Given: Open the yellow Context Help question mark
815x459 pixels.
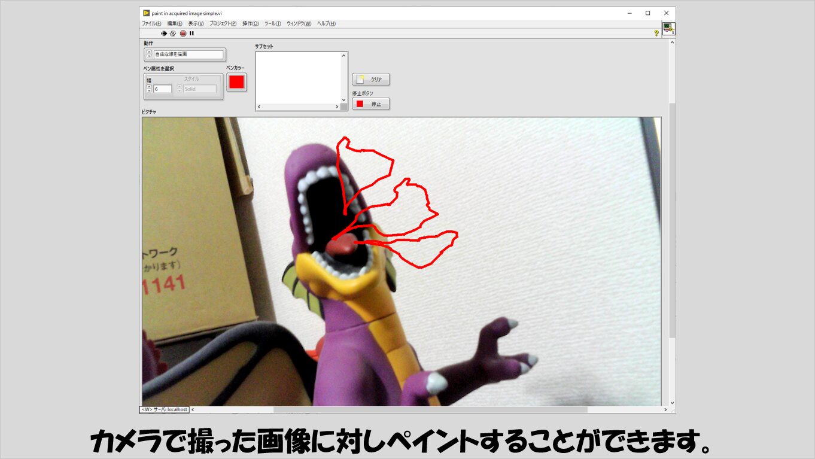Looking at the screenshot, I should click(x=656, y=34).
